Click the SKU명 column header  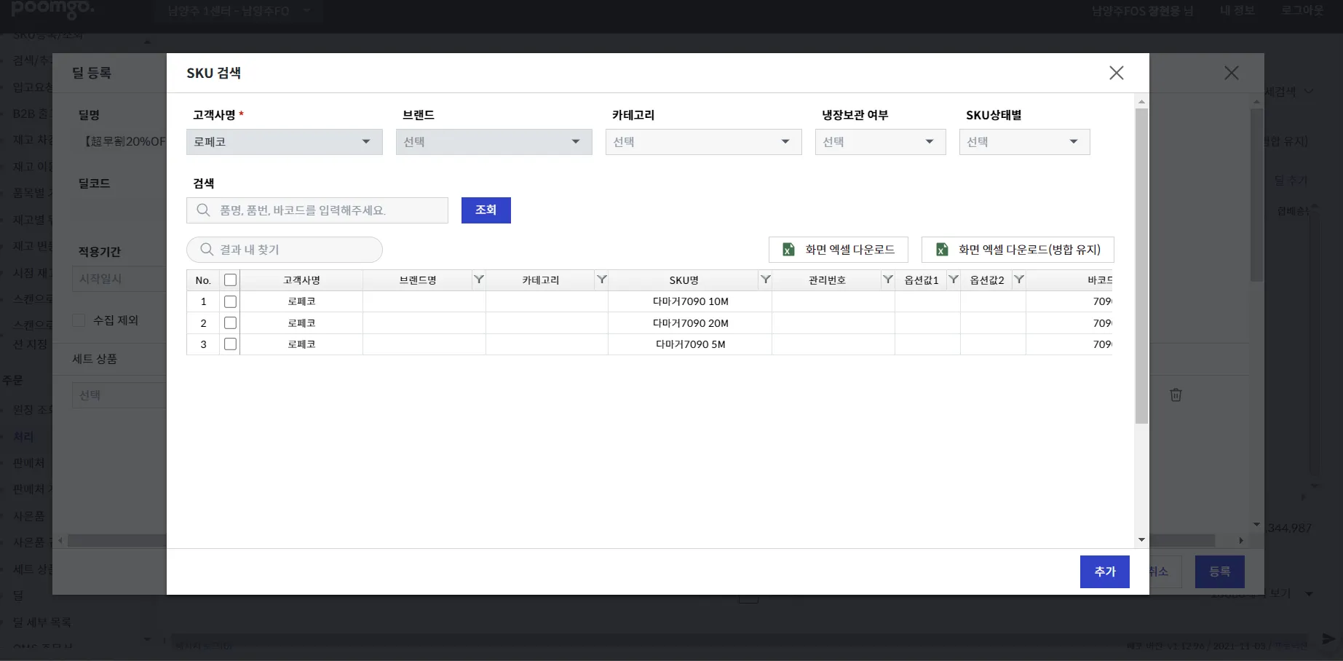684,280
